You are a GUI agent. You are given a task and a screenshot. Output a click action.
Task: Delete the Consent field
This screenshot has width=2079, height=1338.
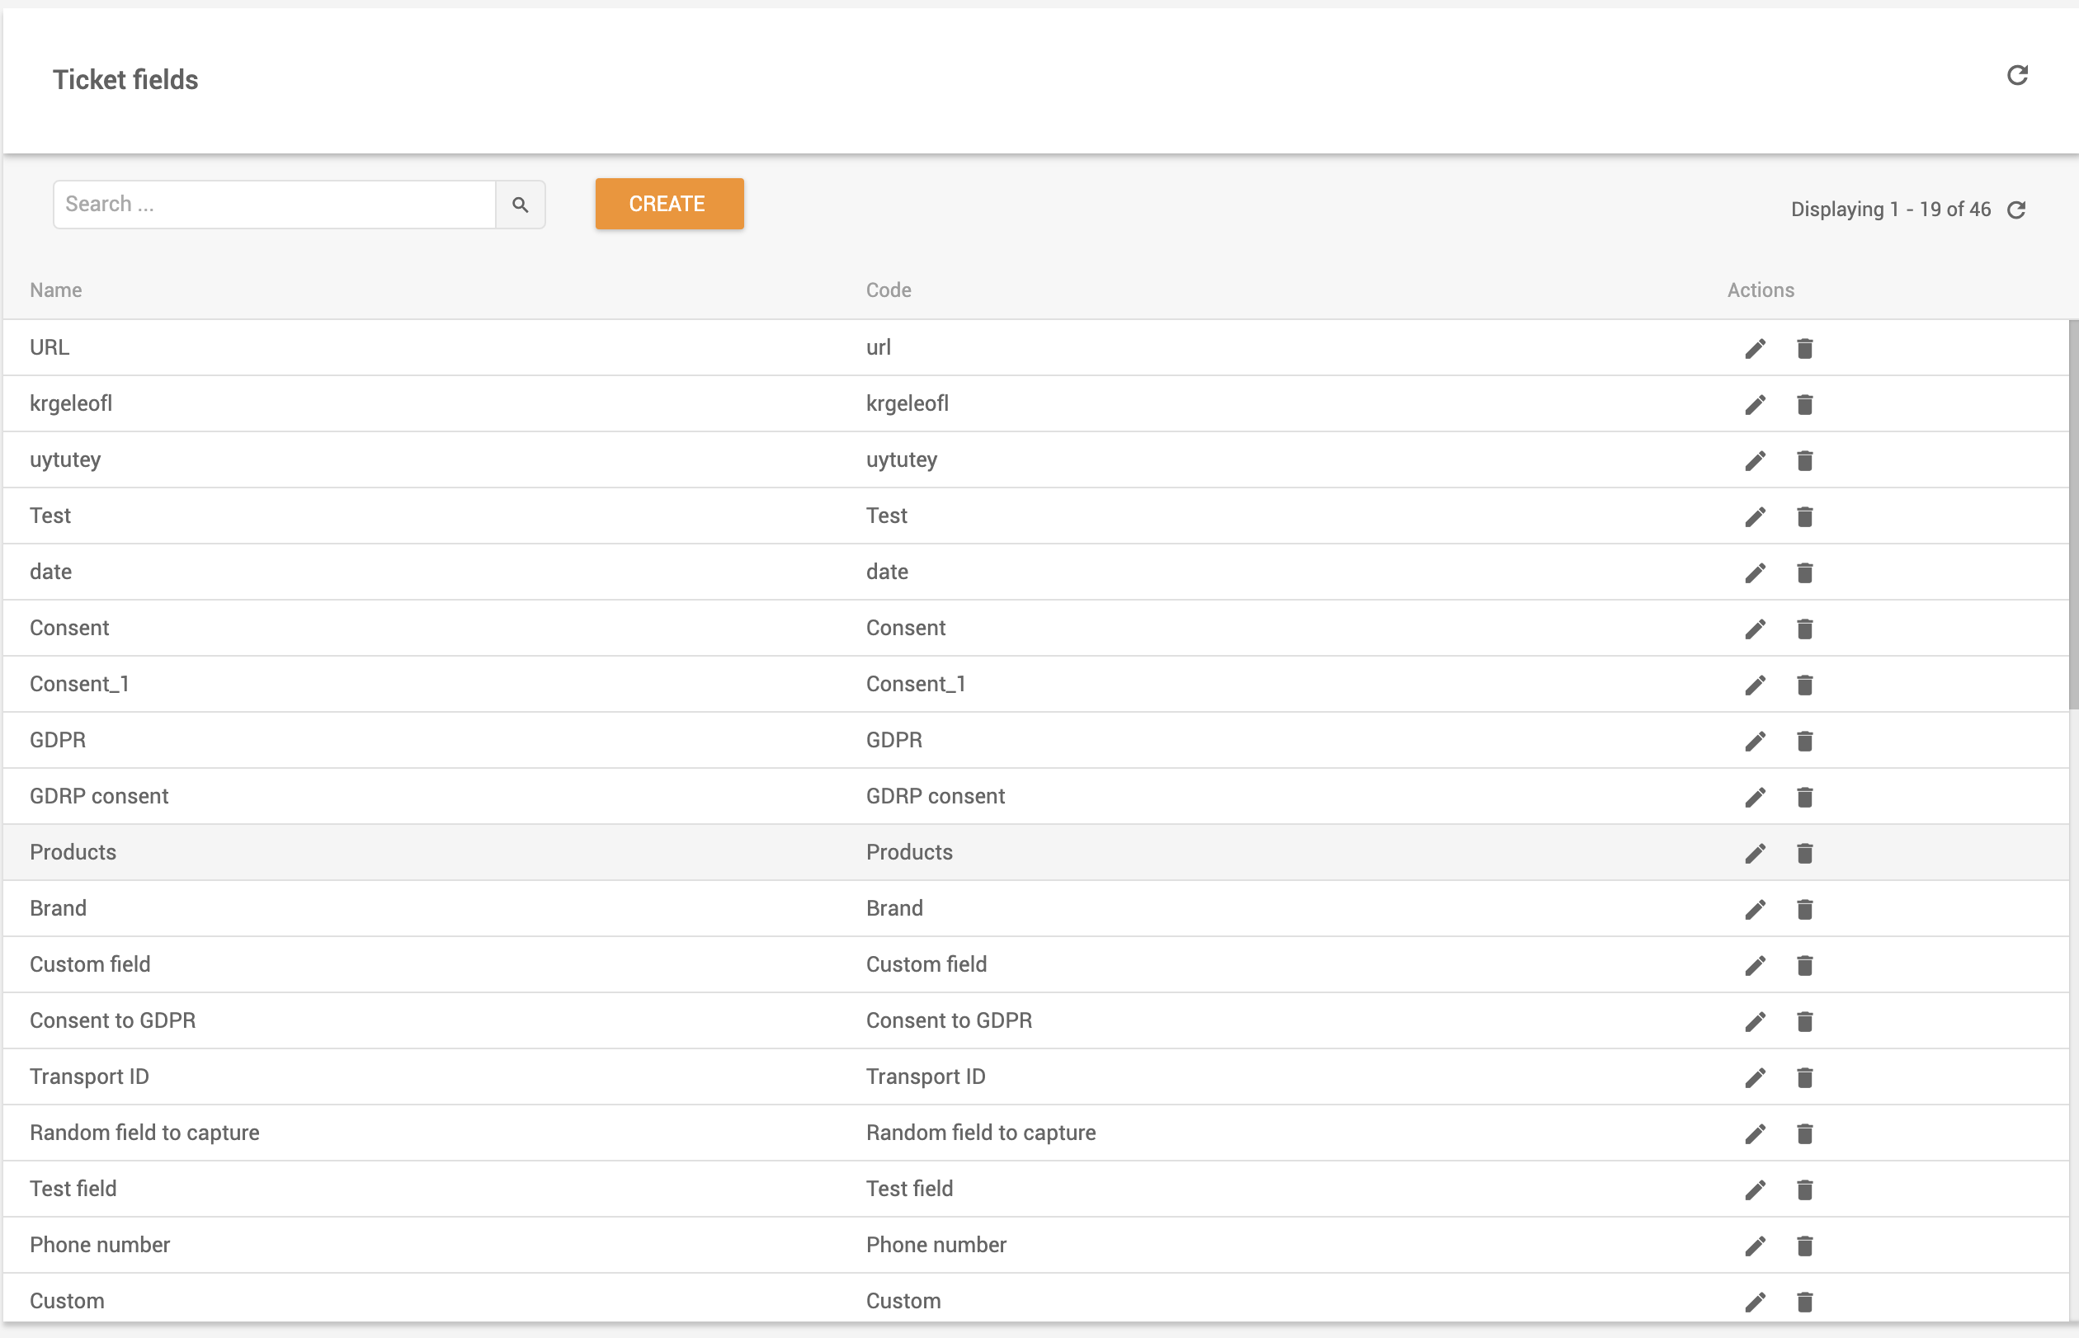tap(1804, 629)
